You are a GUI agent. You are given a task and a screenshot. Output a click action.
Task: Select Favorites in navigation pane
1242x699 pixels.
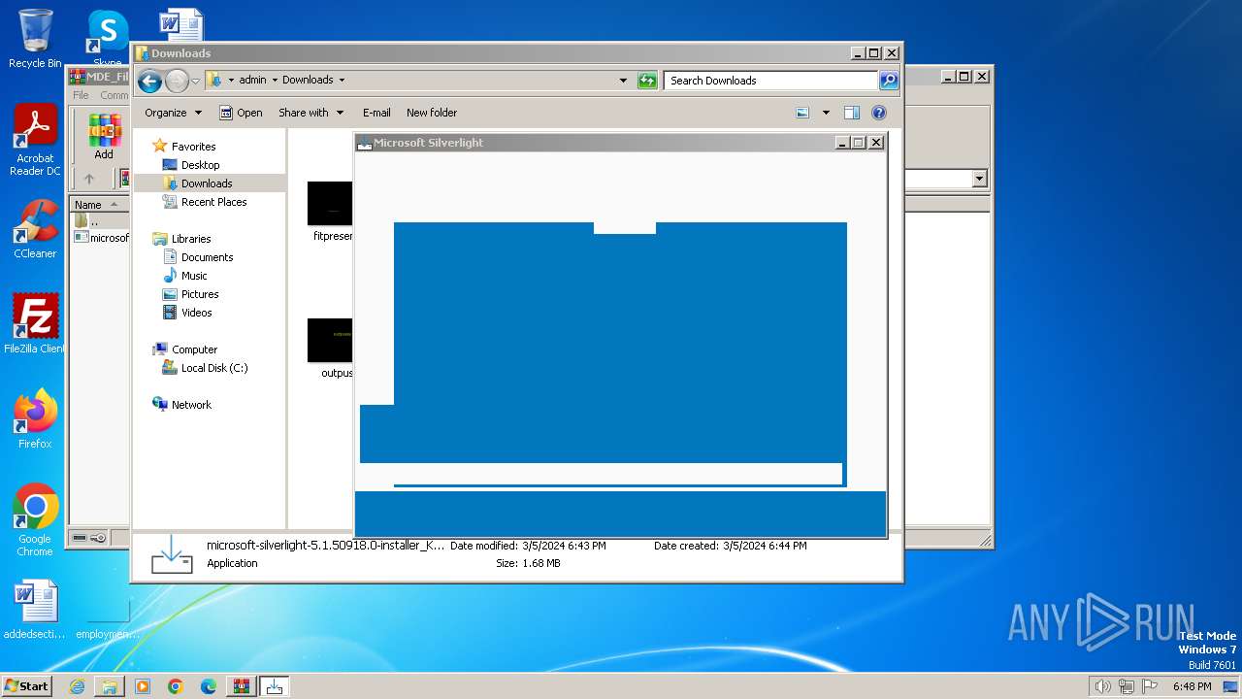(x=193, y=147)
